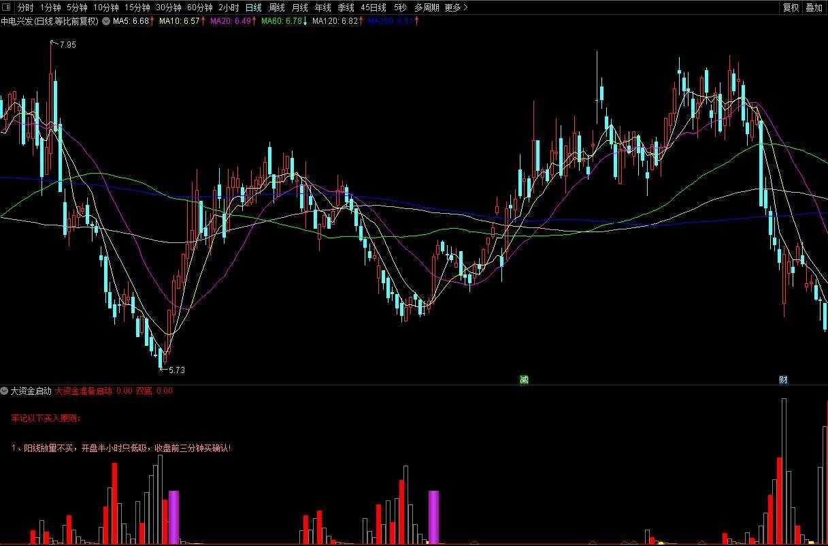This screenshot has height=546, width=828.
Task: Click the 5.73 low price label
Action: (x=176, y=370)
